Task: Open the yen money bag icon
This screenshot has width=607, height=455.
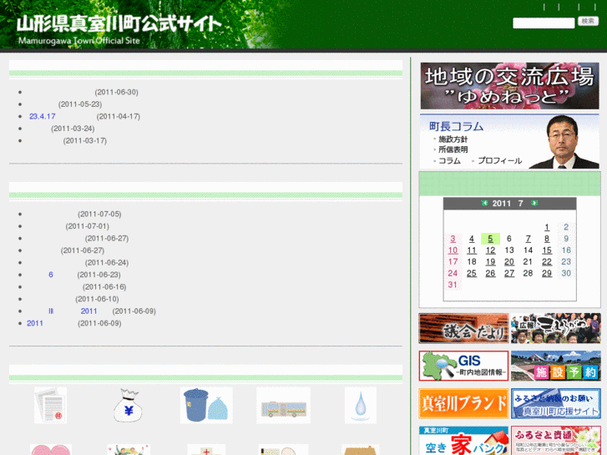Action: coord(128,406)
